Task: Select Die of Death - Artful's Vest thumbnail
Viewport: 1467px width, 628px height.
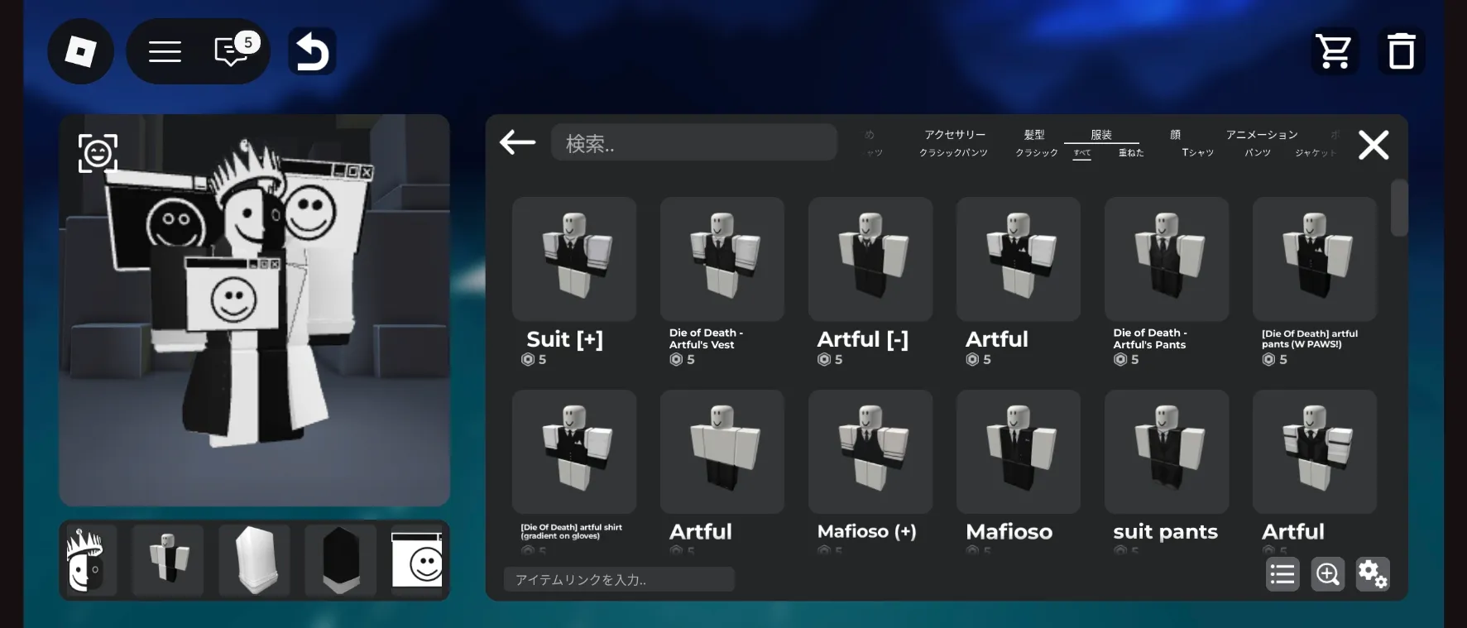Action: (x=722, y=259)
